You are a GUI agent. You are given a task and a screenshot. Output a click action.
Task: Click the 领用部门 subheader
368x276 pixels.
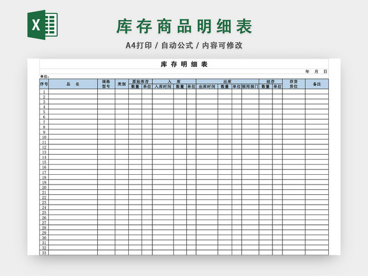click(251, 86)
